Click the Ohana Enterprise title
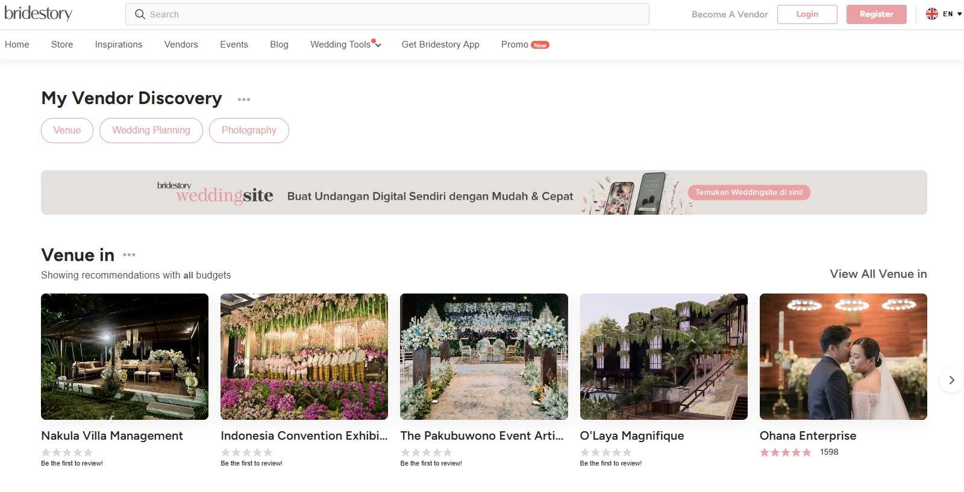The image size is (964, 492). pyautogui.click(x=808, y=436)
